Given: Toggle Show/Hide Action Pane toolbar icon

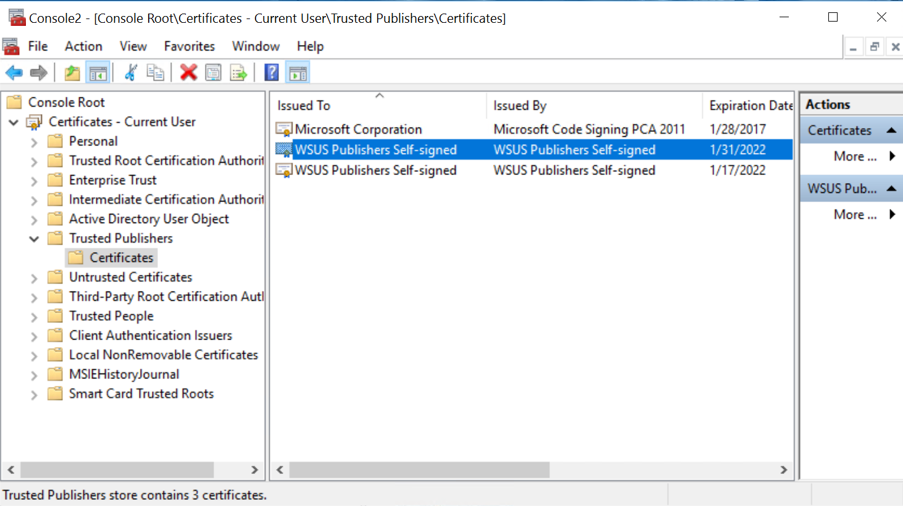Looking at the screenshot, I should coord(298,73).
